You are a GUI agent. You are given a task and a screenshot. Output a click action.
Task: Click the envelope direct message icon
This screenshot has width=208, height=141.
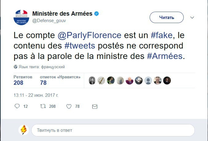click(95, 107)
